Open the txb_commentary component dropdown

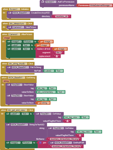pos(46,92)
